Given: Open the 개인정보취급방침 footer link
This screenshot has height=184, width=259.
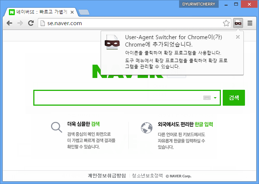Looking at the screenshot, I should click(107, 176).
